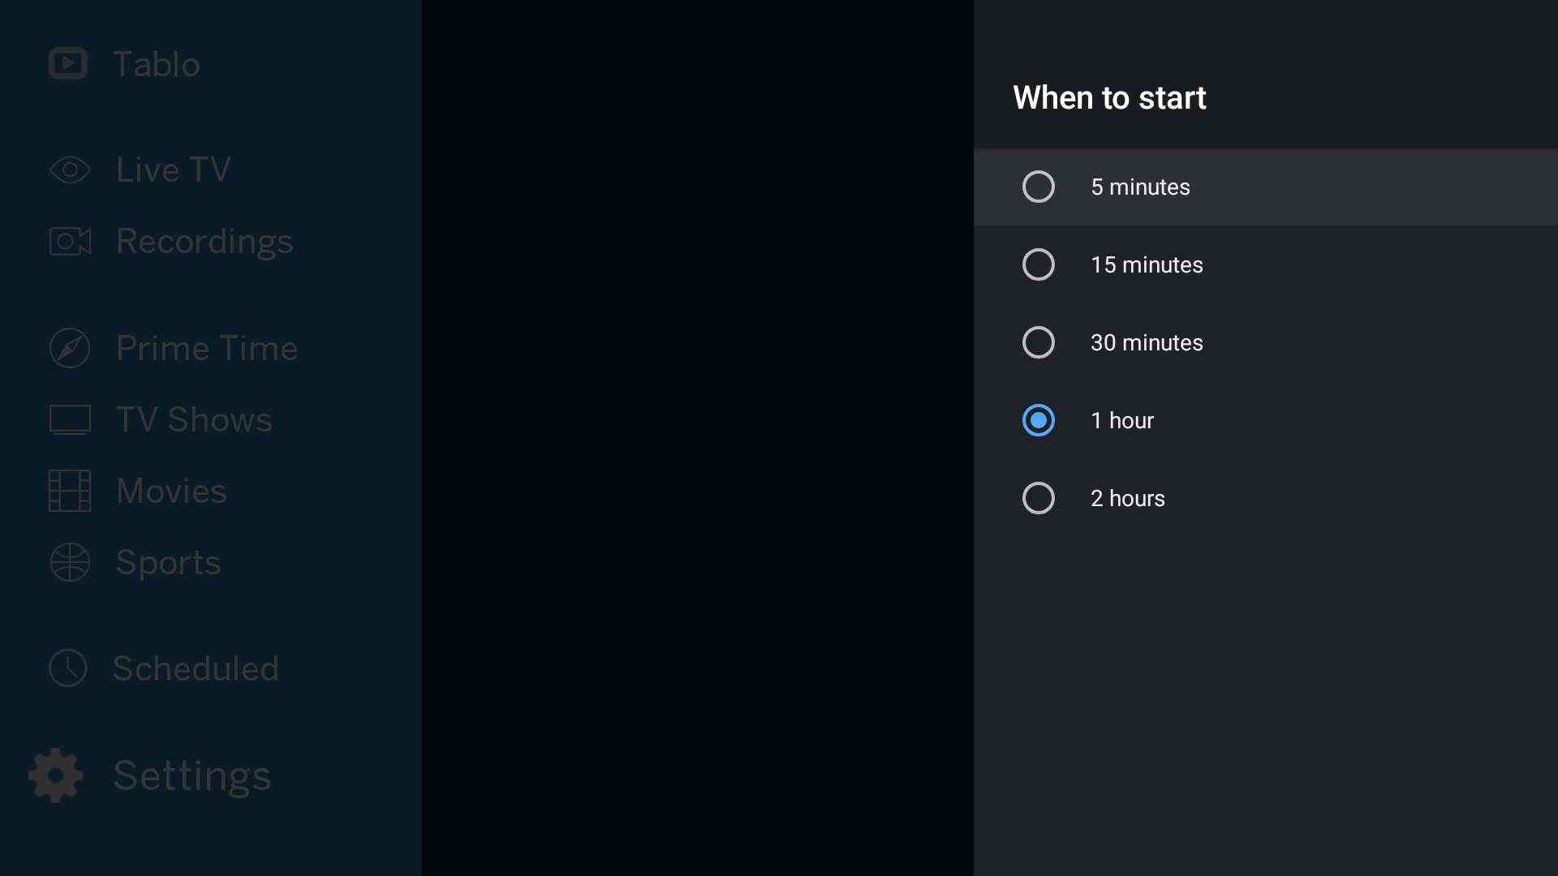Click the Movies film strip icon
Viewport: 1558px width, 876px height.
pyautogui.click(x=70, y=491)
